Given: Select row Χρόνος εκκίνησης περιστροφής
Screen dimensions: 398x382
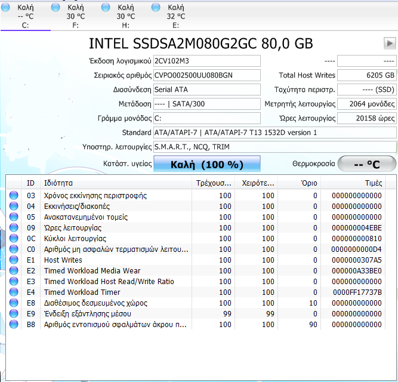Looking at the screenshot, I should [x=196, y=195].
